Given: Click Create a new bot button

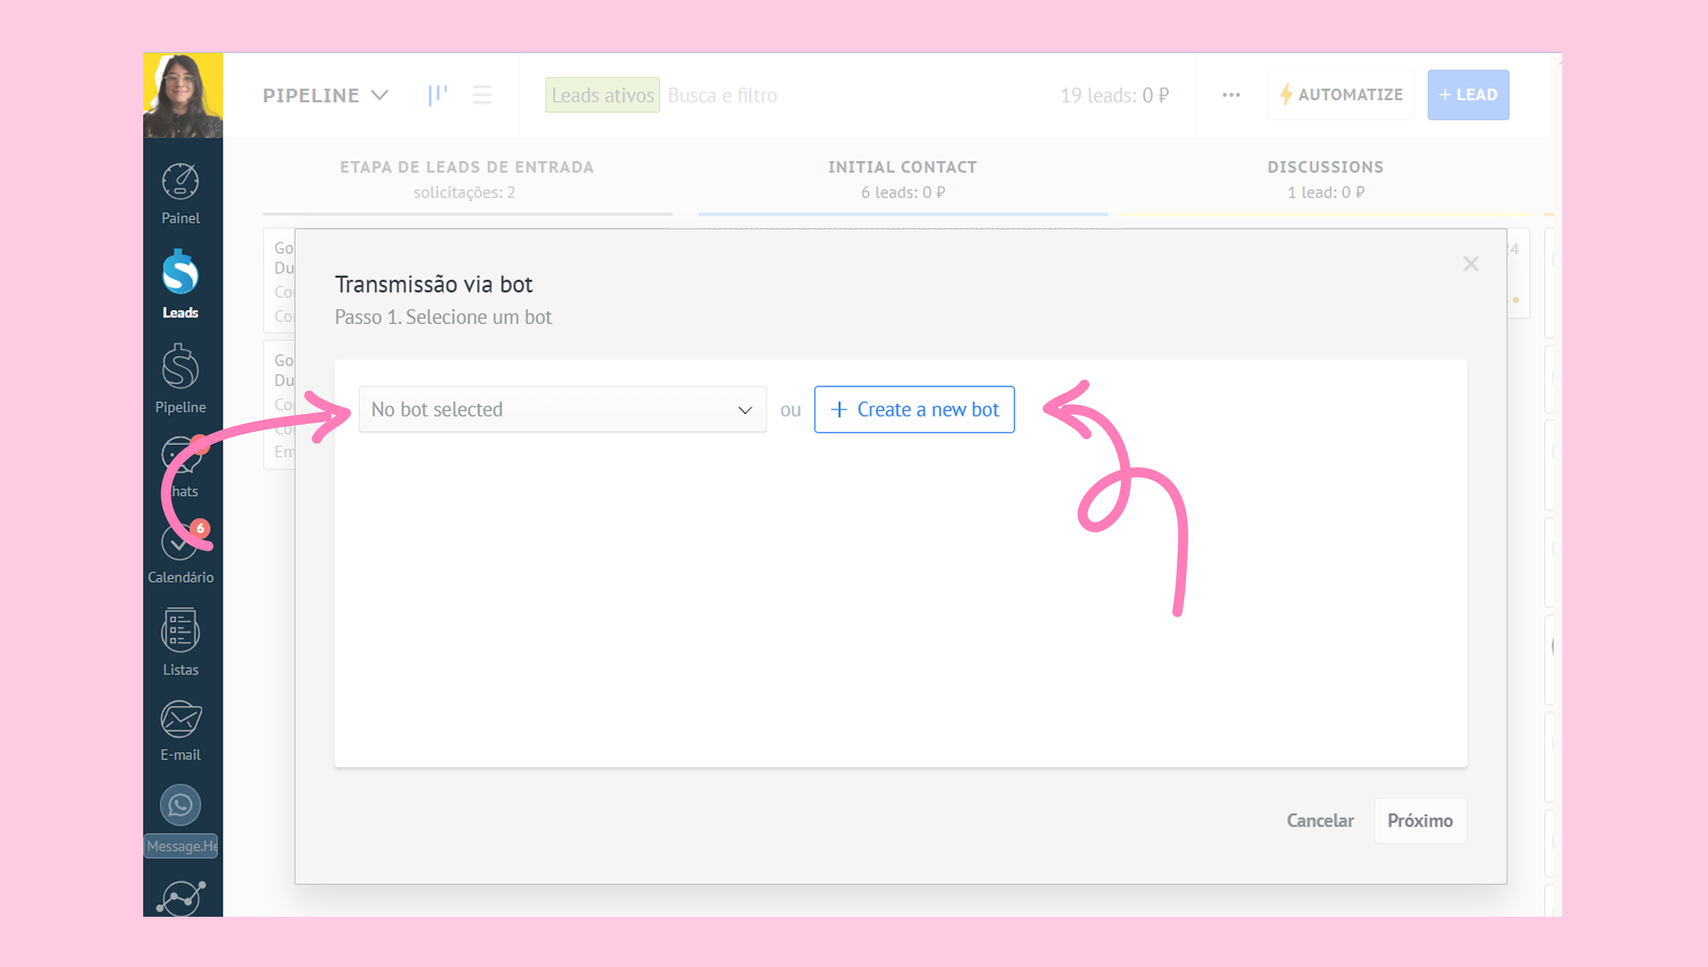Looking at the screenshot, I should pyautogui.click(x=914, y=409).
